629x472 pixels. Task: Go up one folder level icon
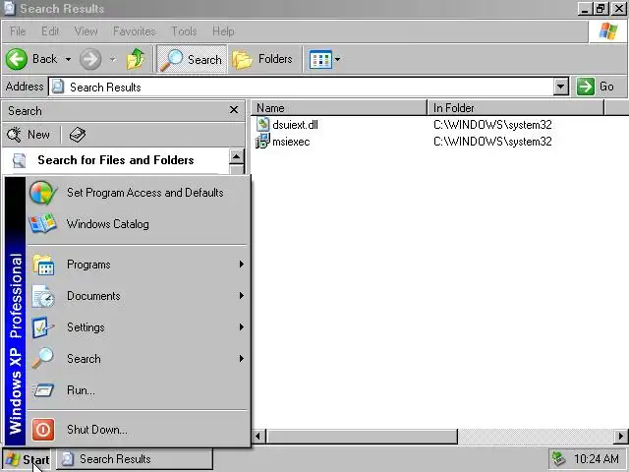click(136, 59)
